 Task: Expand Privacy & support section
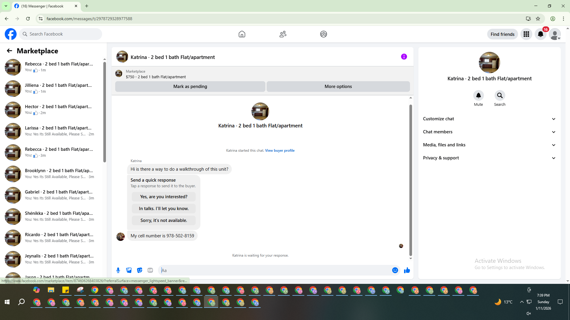489,158
